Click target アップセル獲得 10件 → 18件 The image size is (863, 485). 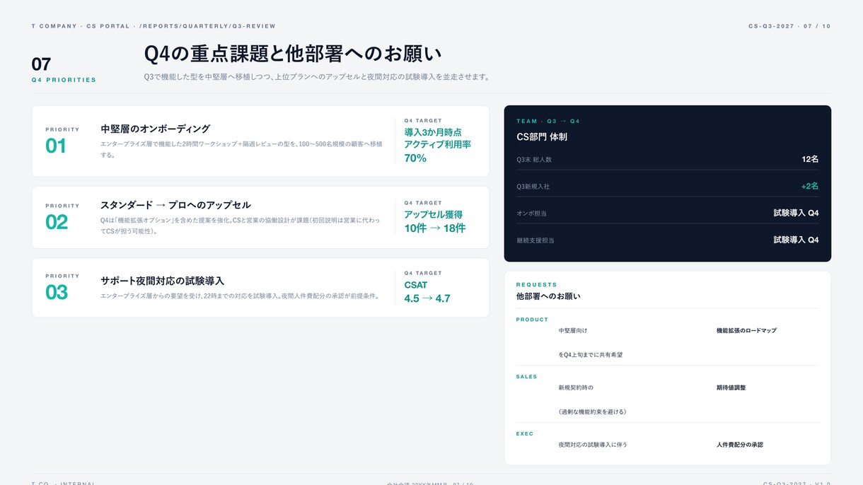click(435, 221)
